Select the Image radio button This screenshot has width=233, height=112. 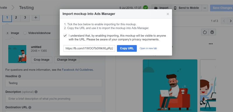[x=8, y=33]
